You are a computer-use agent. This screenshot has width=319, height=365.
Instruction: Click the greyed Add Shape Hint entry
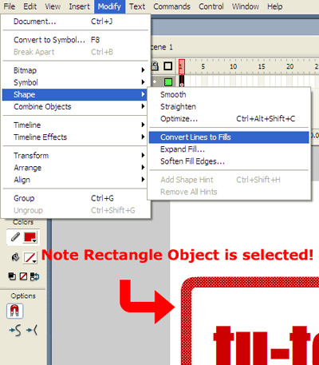(229, 180)
